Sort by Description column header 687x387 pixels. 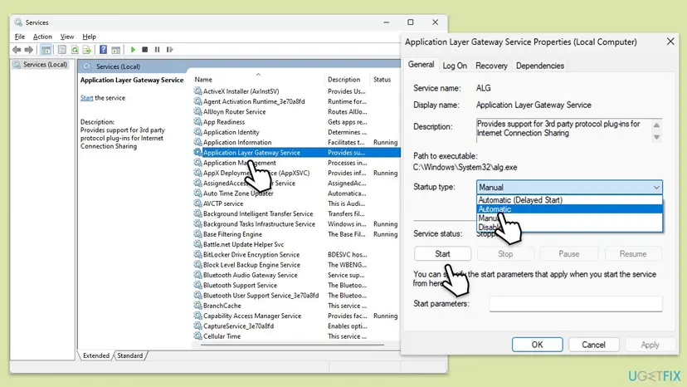348,80
